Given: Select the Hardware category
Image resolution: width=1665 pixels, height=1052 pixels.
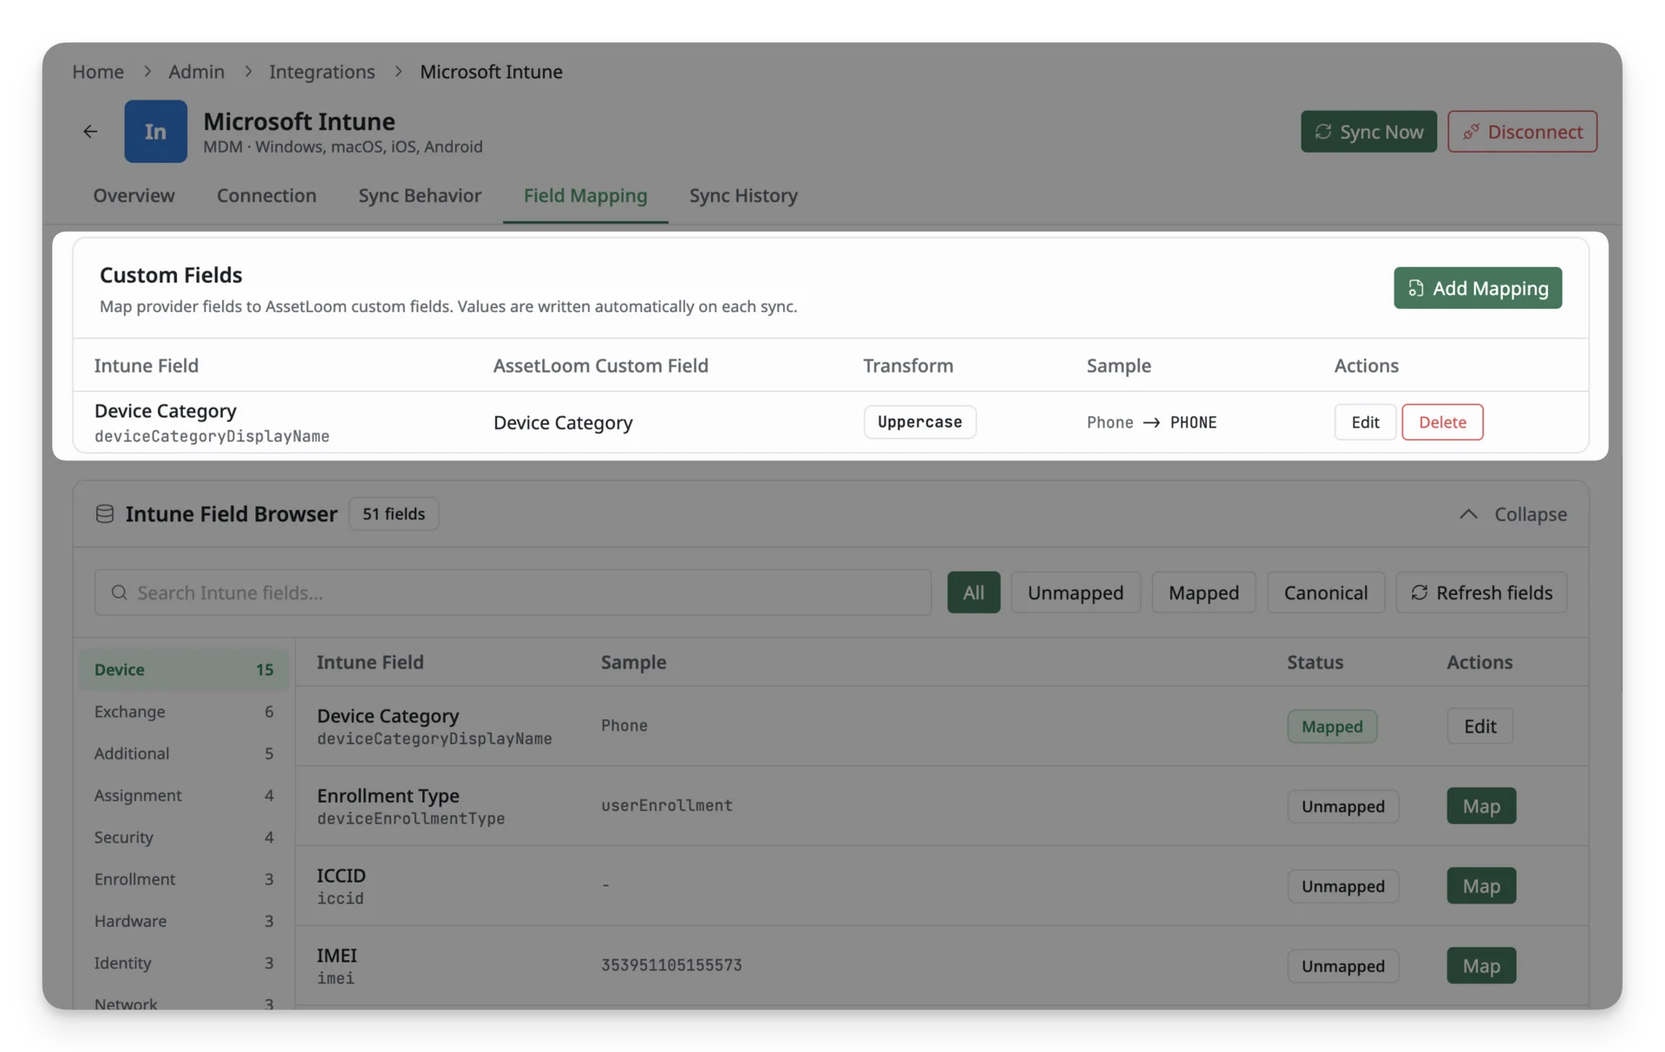Looking at the screenshot, I should [183, 921].
